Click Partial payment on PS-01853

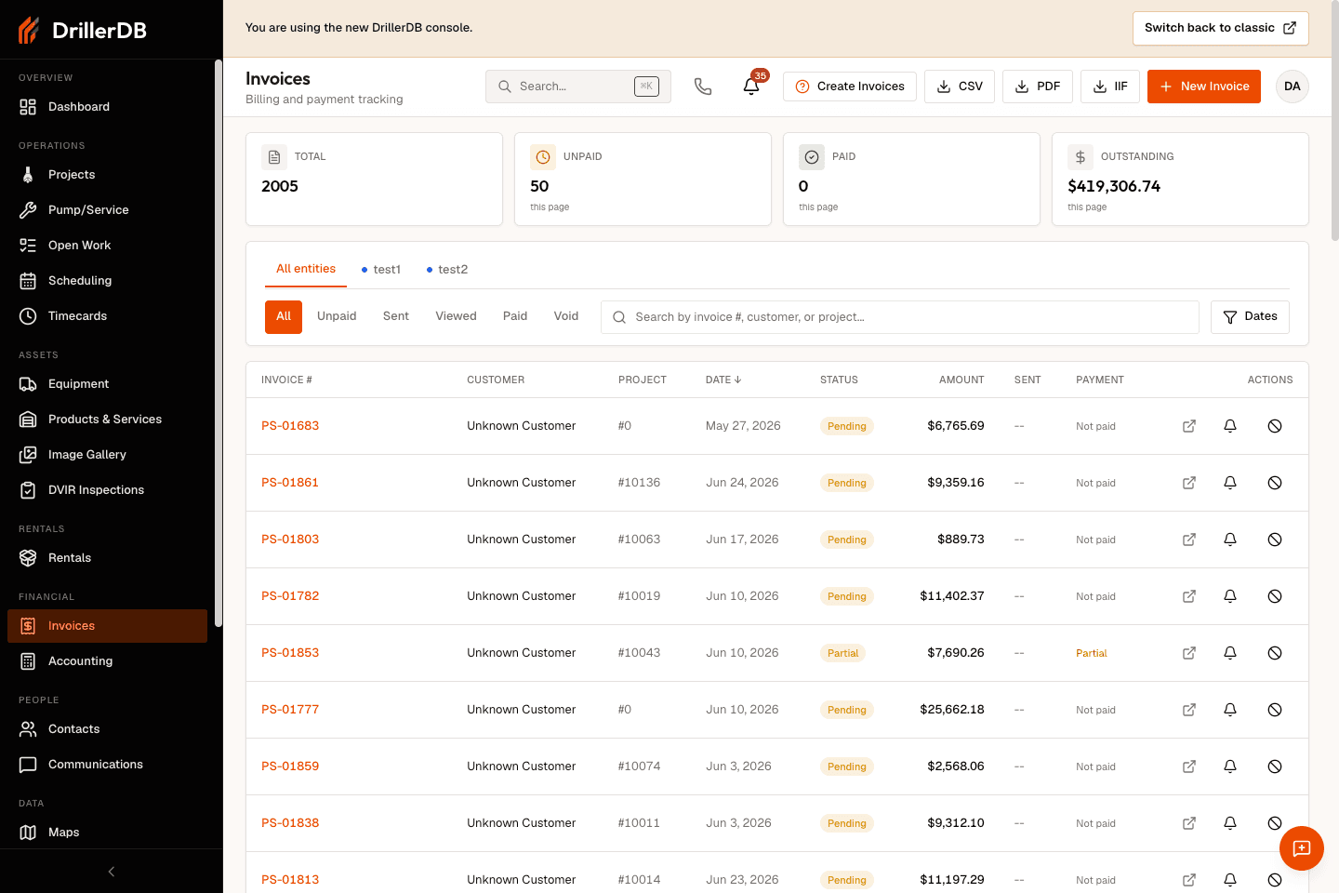1092,653
